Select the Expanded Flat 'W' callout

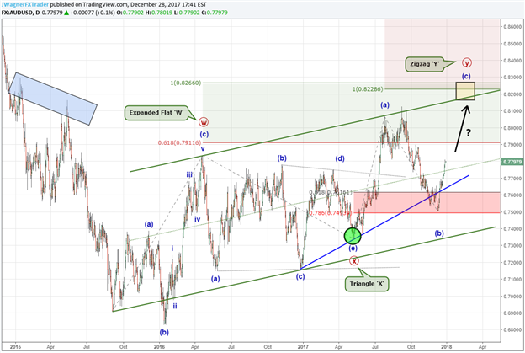click(x=156, y=113)
